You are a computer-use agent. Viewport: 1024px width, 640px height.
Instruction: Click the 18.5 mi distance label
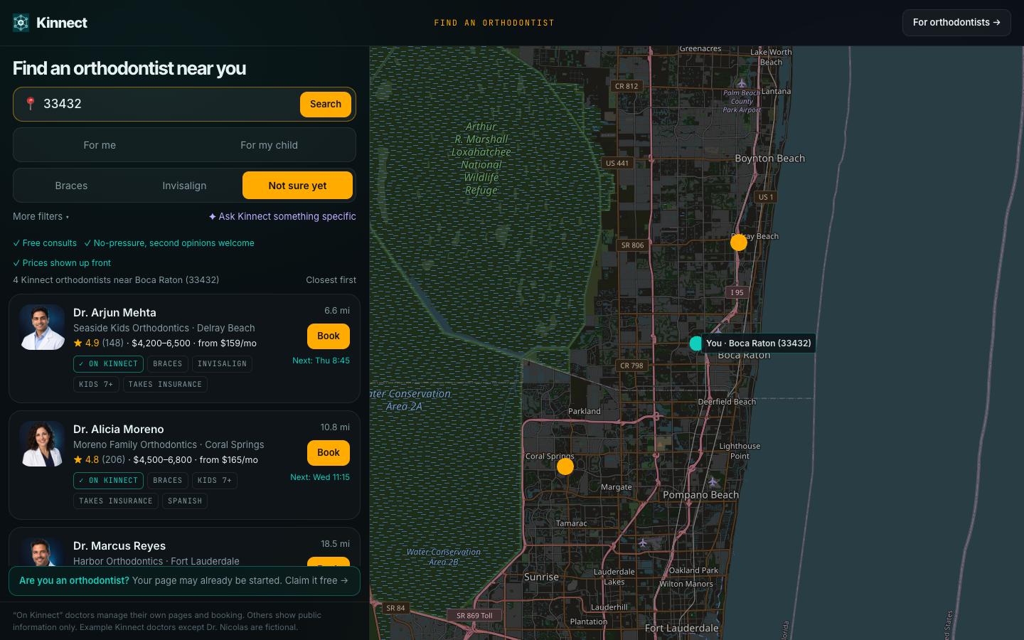click(x=335, y=544)
